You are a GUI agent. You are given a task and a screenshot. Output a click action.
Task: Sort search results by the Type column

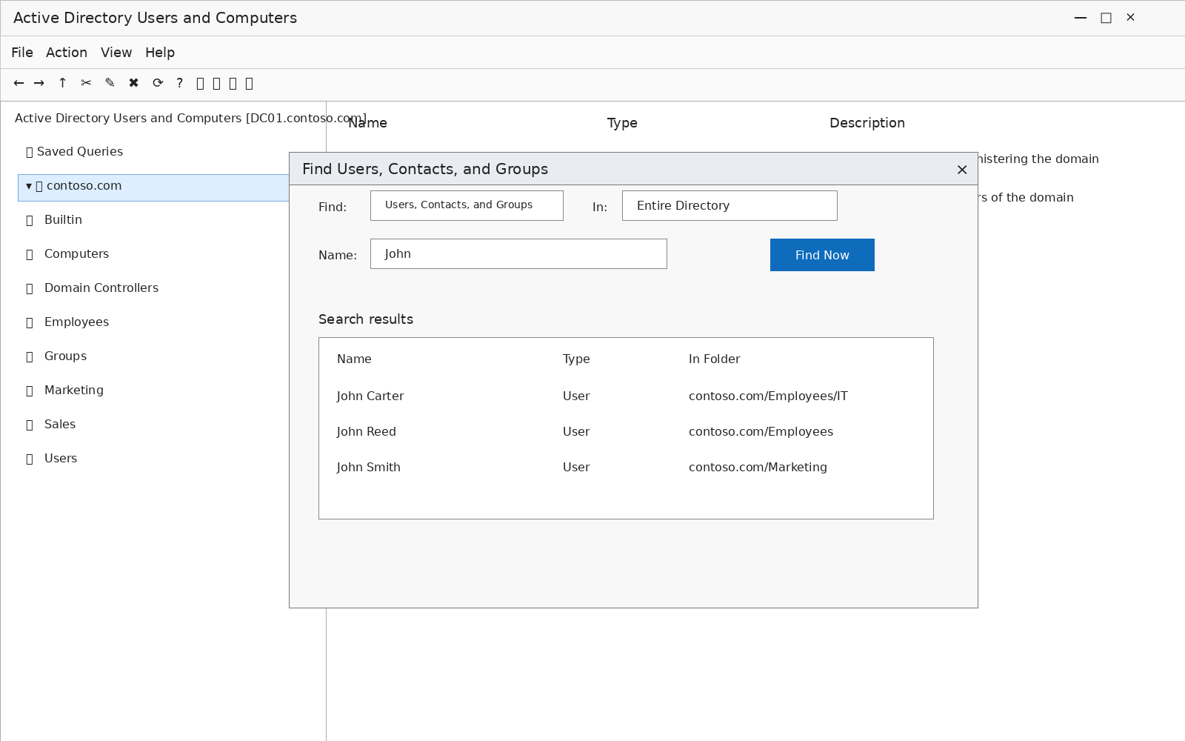pos(576,359)
